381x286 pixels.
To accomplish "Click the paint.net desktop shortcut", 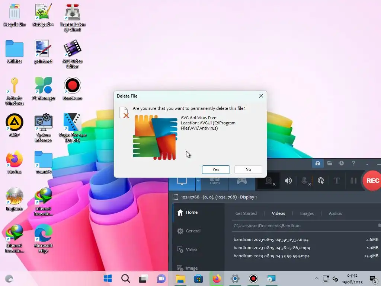I will click(43, 51).
